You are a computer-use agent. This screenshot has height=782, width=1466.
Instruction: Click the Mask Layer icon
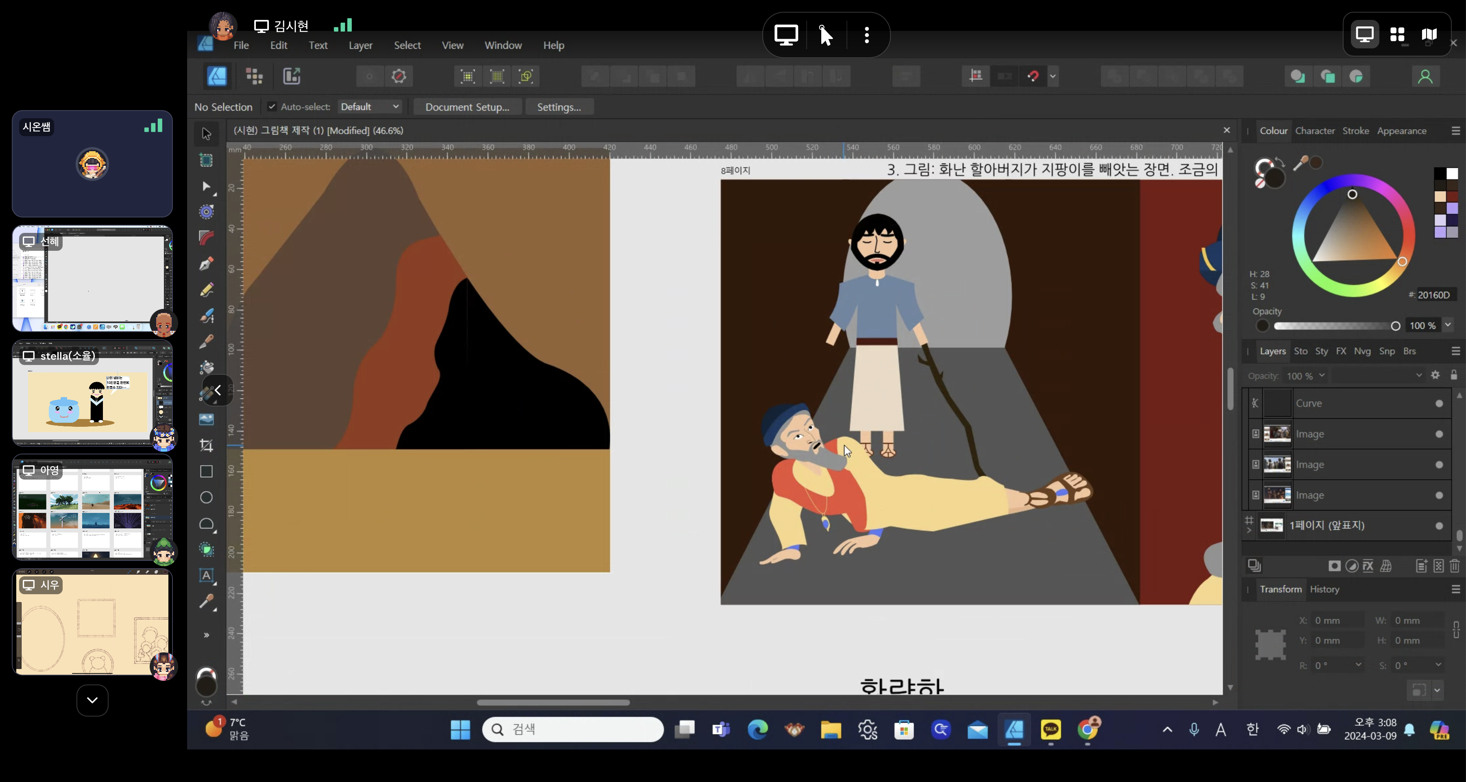(1334, 566)
